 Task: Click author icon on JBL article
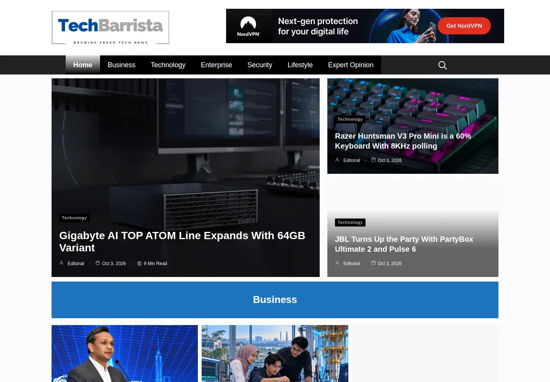click(x=337, y=263)
